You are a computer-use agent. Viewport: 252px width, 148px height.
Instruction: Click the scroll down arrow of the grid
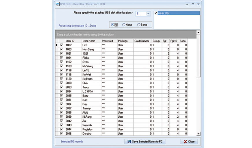198,134
